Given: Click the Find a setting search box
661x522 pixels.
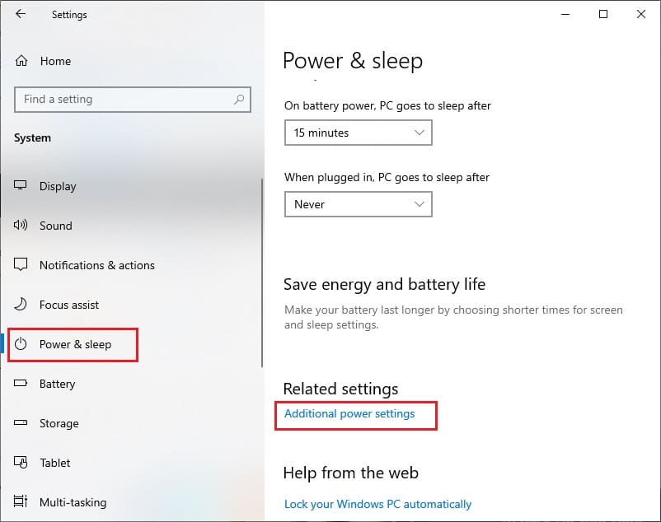Looking at the screenshot, I should coord(124,100).
